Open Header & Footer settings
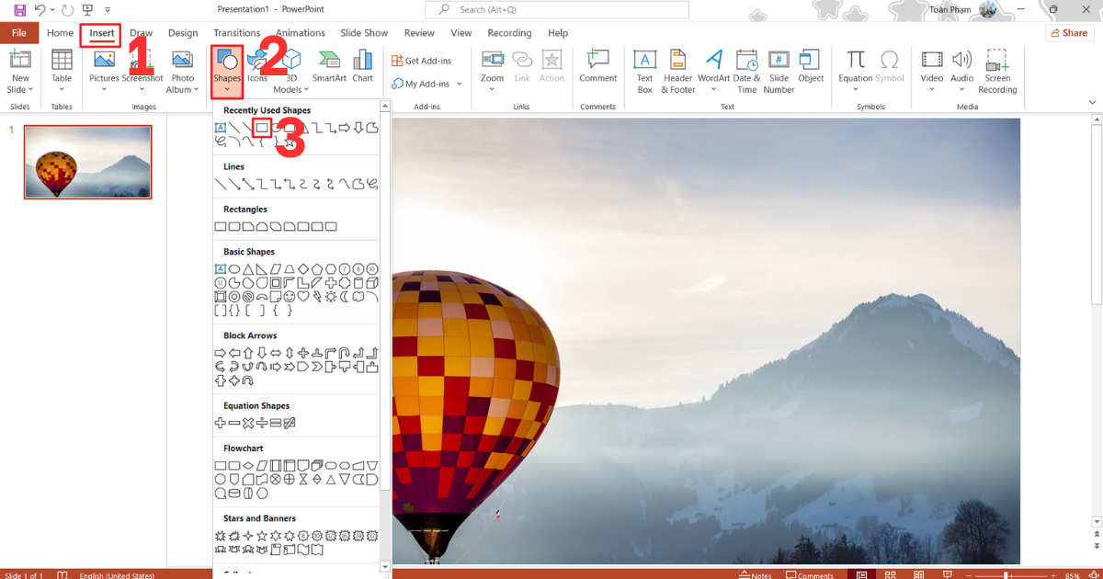1103x579 pixels. pyautogui.click(x=677, y=69)
